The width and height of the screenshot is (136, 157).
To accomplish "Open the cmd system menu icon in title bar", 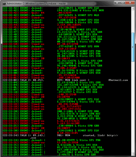I will point(4,4).
